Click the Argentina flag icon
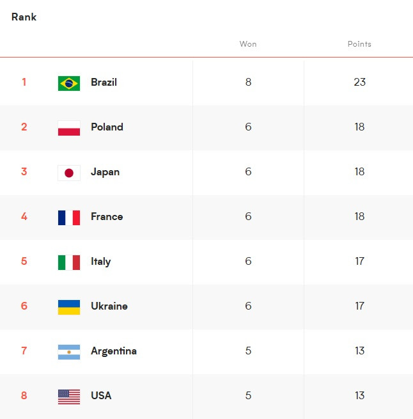Screen dimensions: 413x419 (69, 351)
